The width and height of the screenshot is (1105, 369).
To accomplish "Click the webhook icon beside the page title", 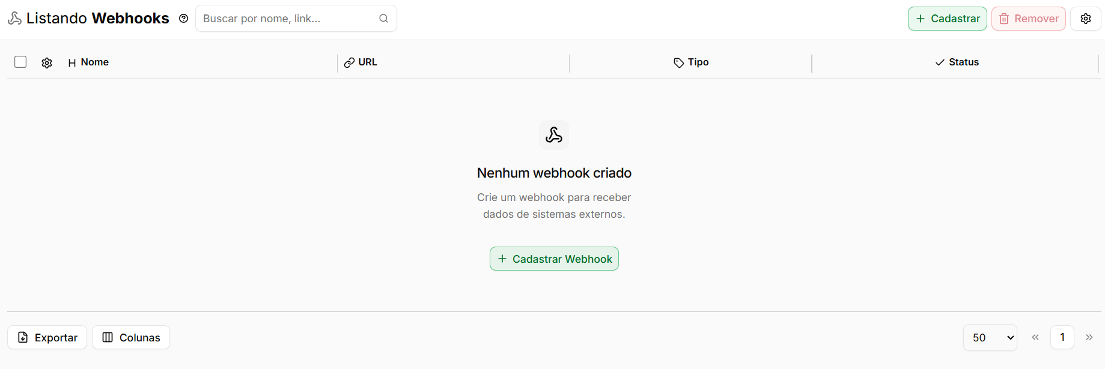I will coord(14,19).
